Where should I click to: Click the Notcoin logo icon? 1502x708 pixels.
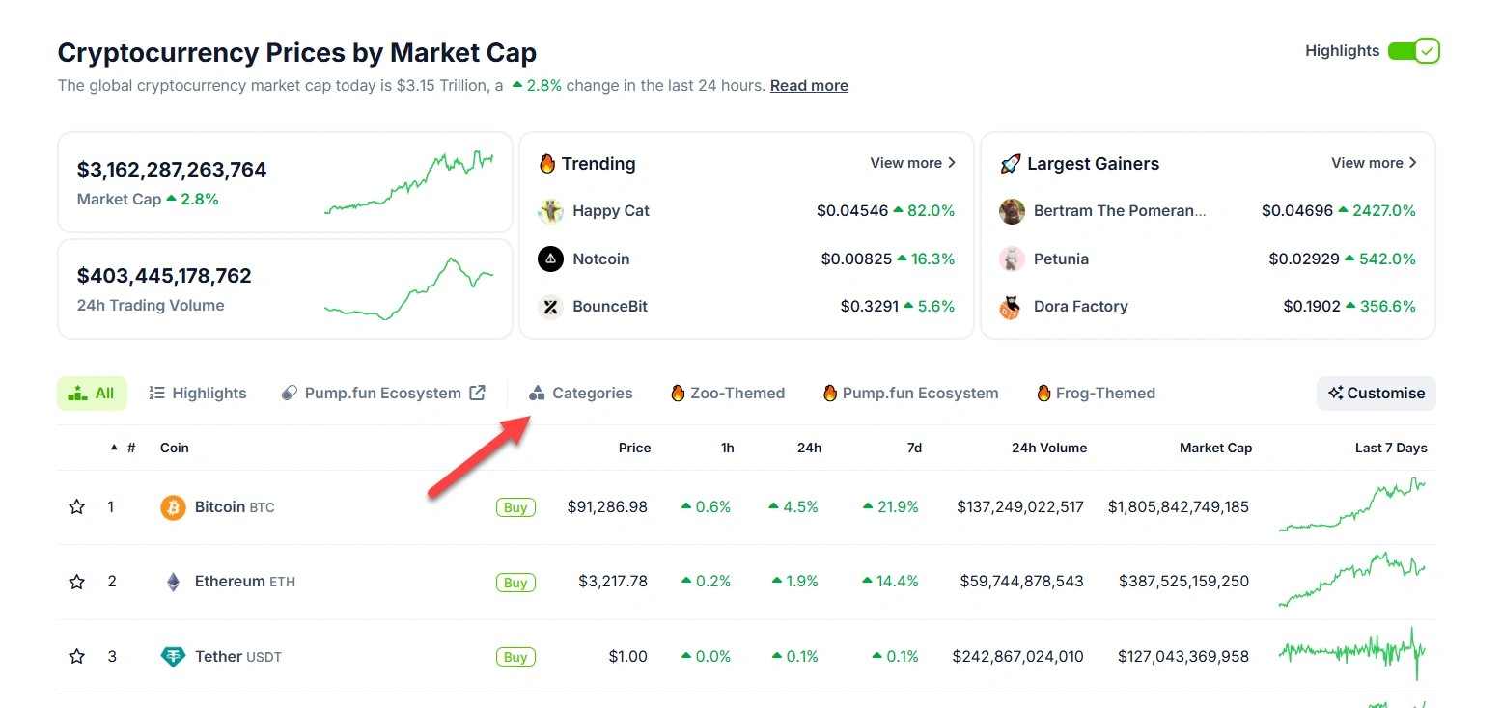551,259
